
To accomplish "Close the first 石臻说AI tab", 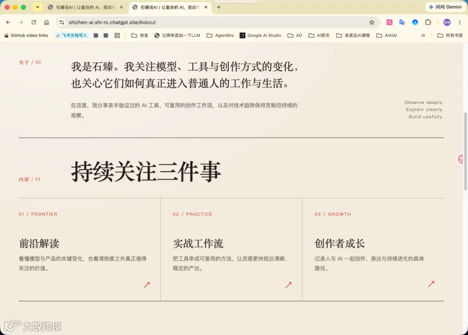I will click(122, 7).
